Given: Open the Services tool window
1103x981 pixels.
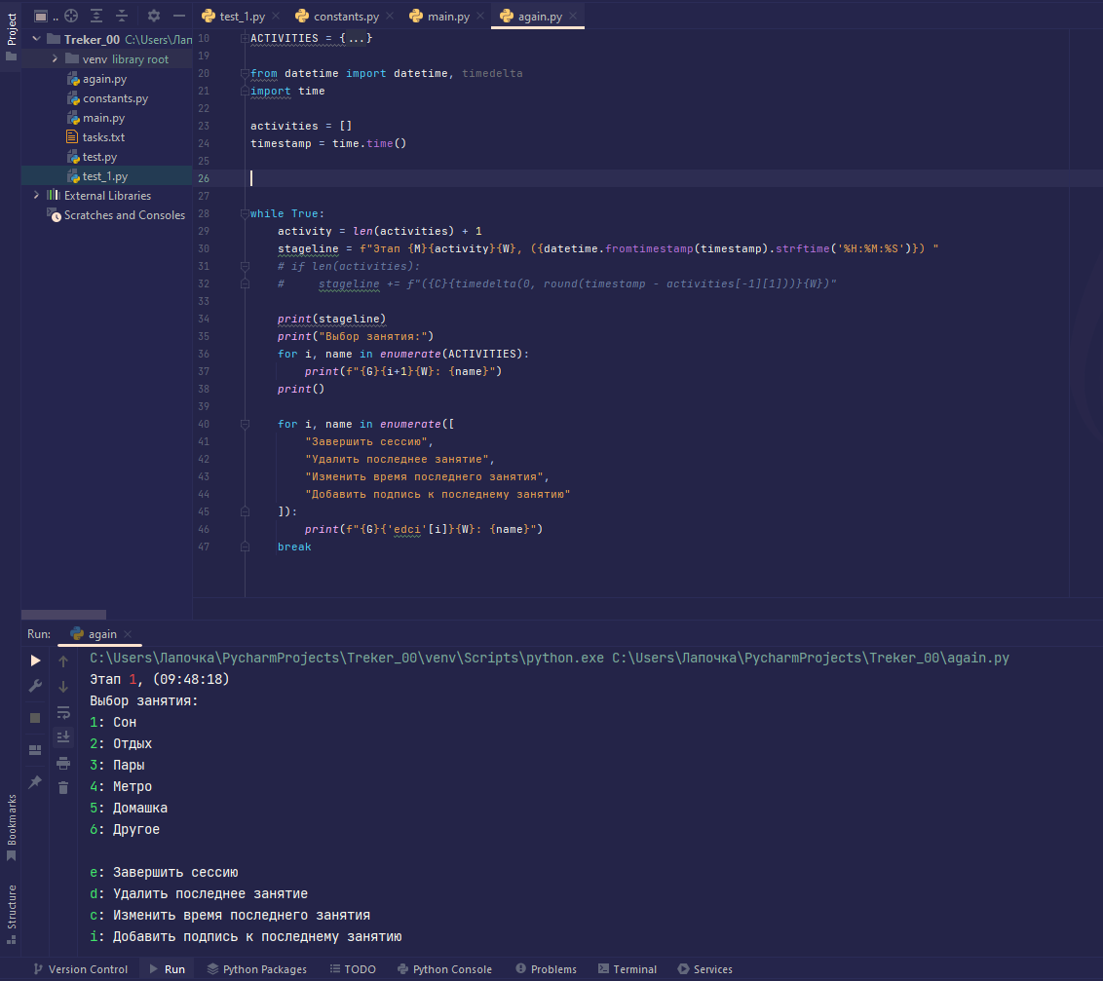Looking at the screenshot, I should click(x=704, y=969).
